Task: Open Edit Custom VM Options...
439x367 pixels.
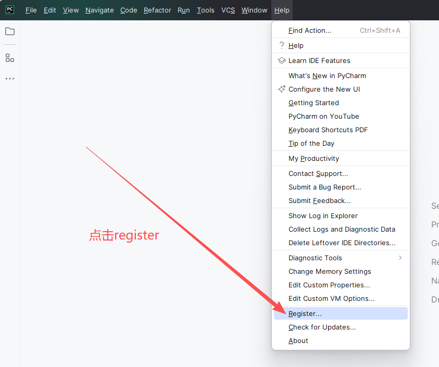Action: click(341, 298)
